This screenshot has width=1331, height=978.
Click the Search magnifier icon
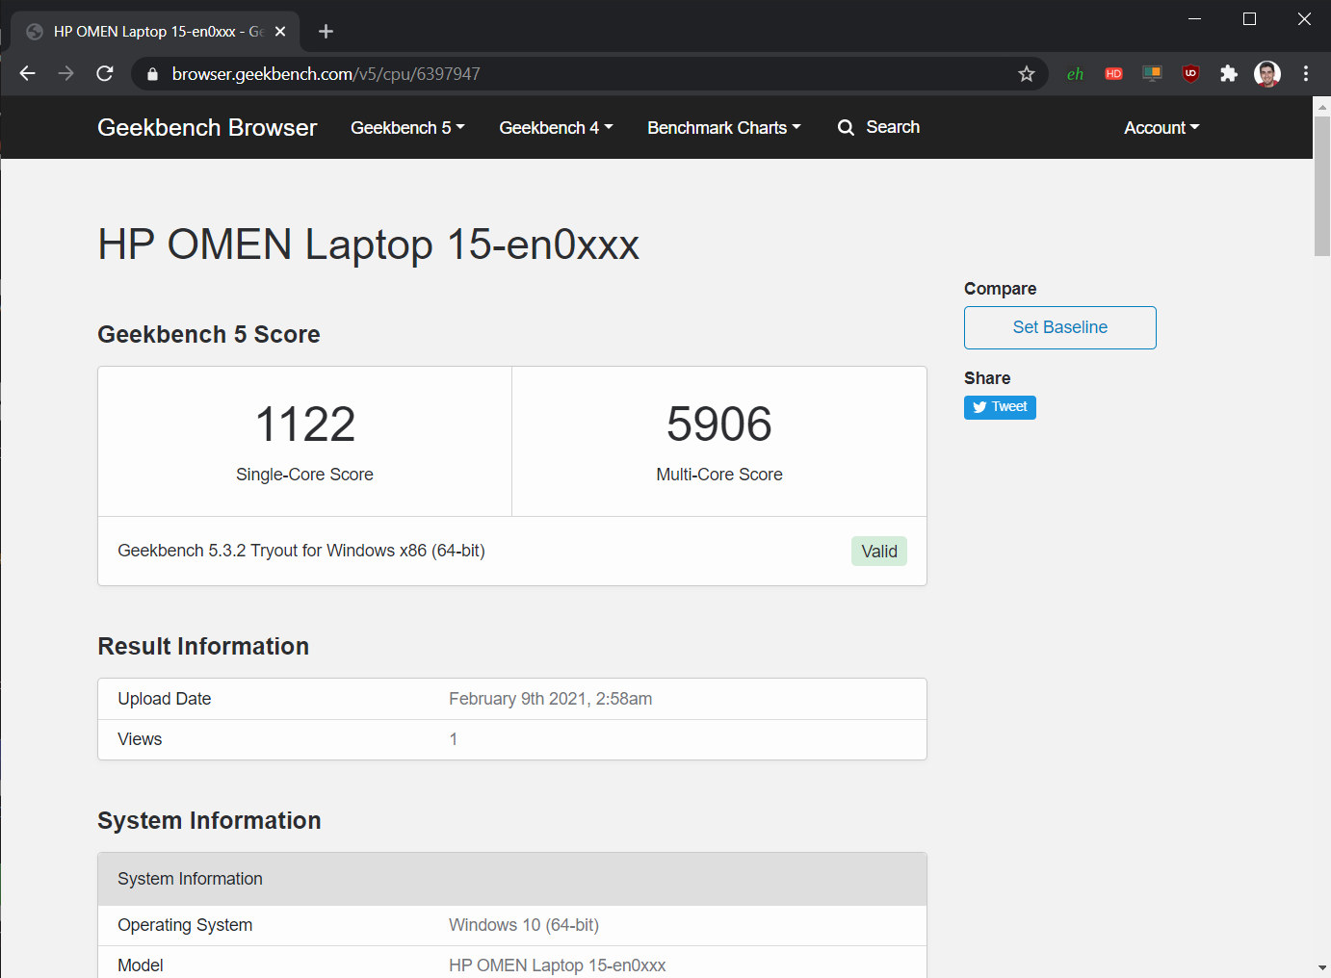click(846, 127)
